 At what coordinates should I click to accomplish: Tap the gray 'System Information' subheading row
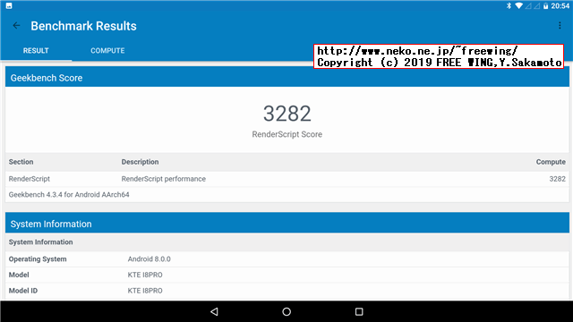287,242
